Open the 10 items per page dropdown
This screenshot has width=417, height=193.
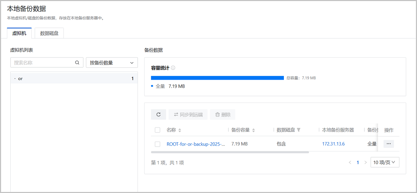[x=385, y=162]
